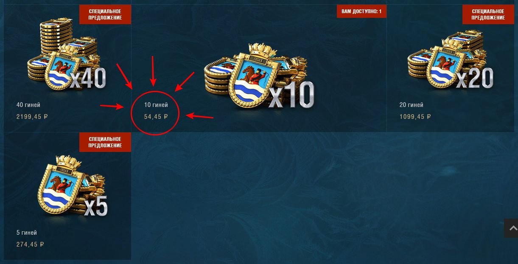This screenshot has width=518, height=264.
Task: Click 'Специальное предложение' badge on 40 guineas
Action: [105, 14]
